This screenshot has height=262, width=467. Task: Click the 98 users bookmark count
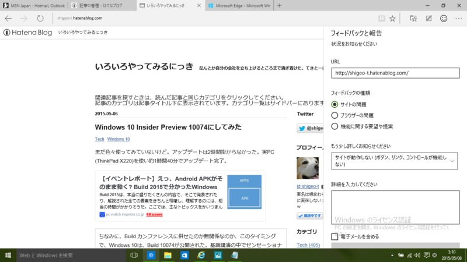pyautogui.click(x=154, y=214)
